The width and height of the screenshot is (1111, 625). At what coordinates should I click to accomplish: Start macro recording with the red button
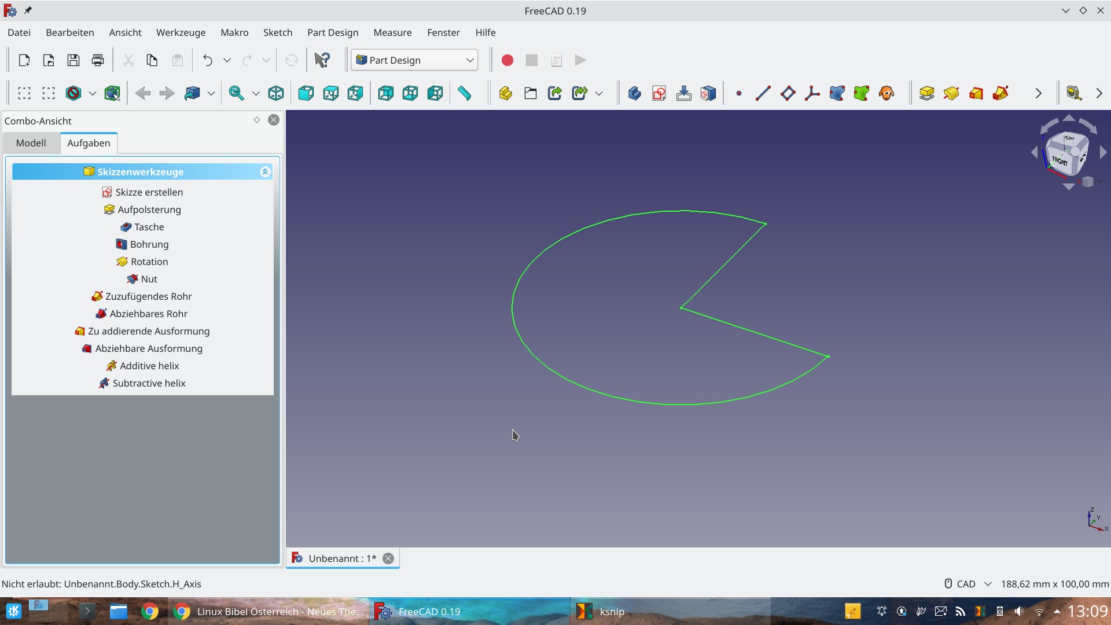point(507,60)
